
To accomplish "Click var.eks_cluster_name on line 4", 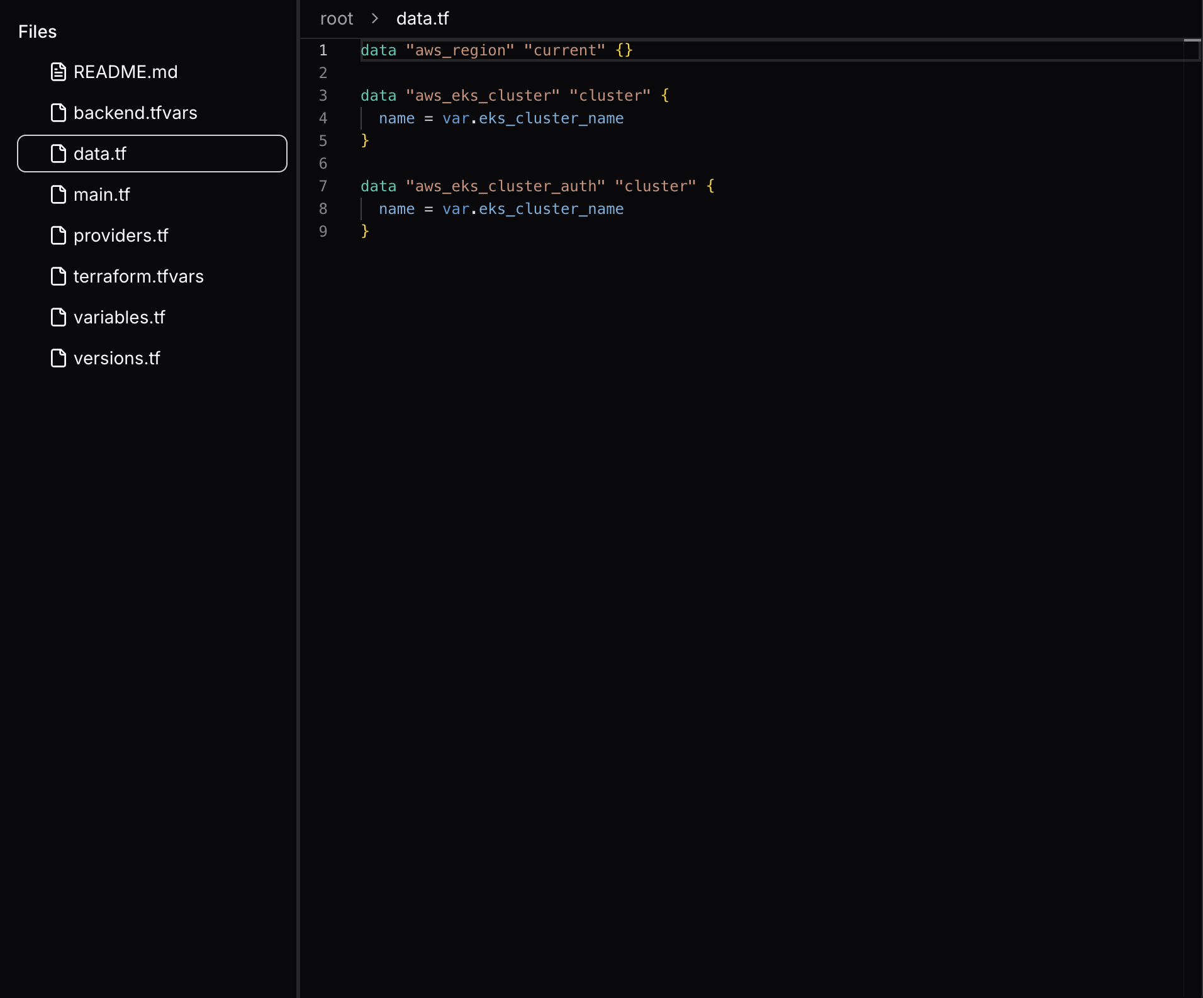I will pyautogui.click(x=533, y=118).
